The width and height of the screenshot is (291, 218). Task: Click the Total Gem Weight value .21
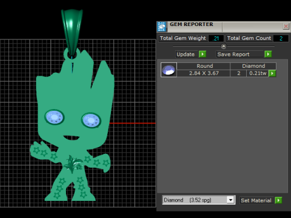pos(216,38)
